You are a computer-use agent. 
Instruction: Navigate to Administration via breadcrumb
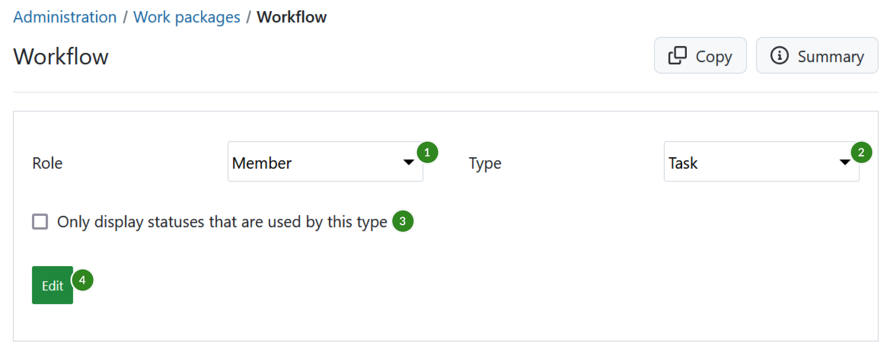point(64,16)
